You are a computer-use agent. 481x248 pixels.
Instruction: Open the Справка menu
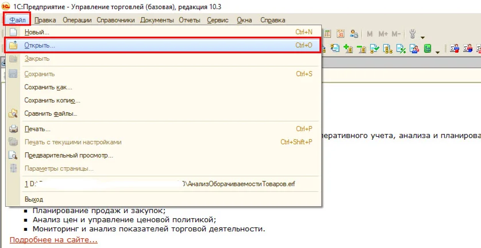(x=273, y=20)
